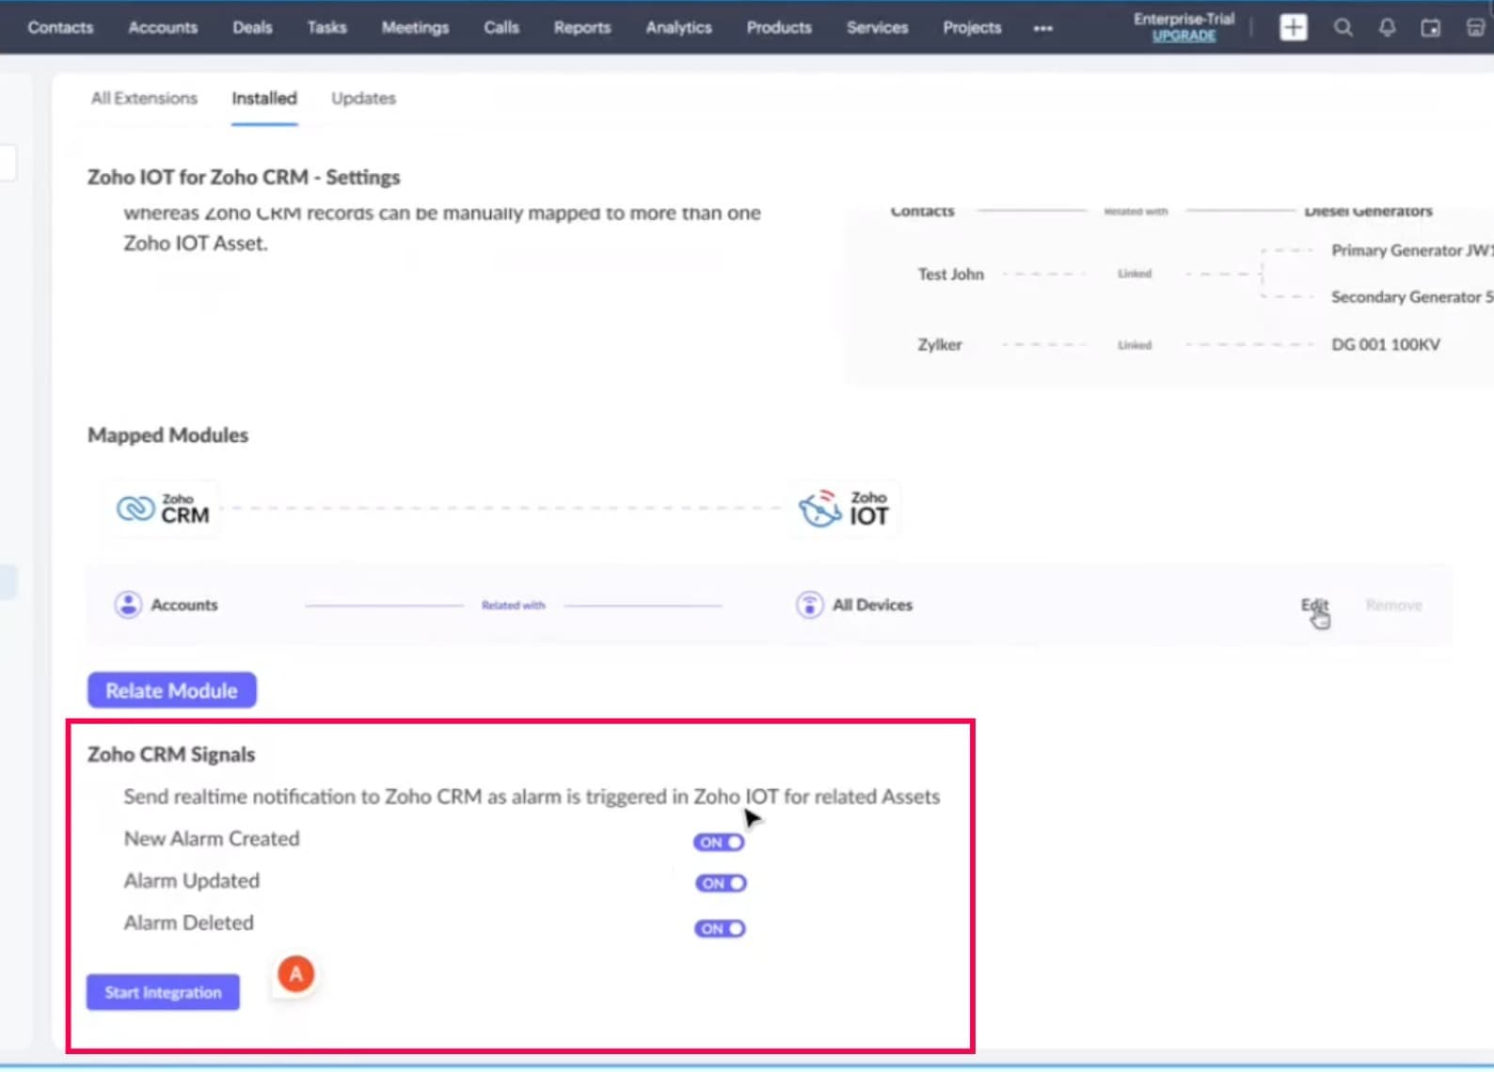Click the DG 001 100KV asset label
The width and height of the screenshot is (1494, 1072).
click(1386, 344)
